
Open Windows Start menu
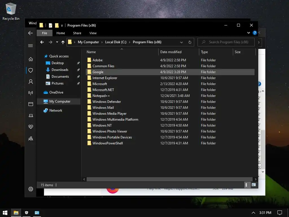pos(5,213)
